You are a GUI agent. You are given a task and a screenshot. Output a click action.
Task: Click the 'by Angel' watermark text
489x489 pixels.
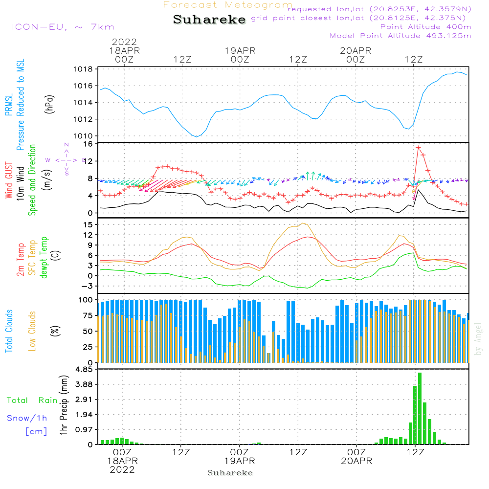[x=478, y=339]
